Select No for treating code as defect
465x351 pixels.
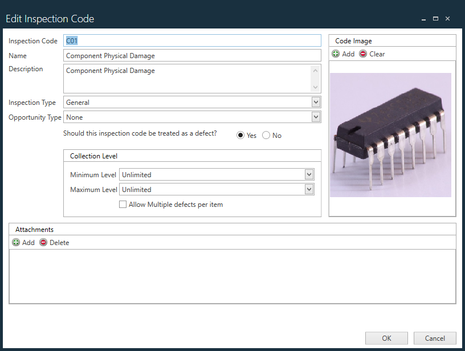coord(266,135)
